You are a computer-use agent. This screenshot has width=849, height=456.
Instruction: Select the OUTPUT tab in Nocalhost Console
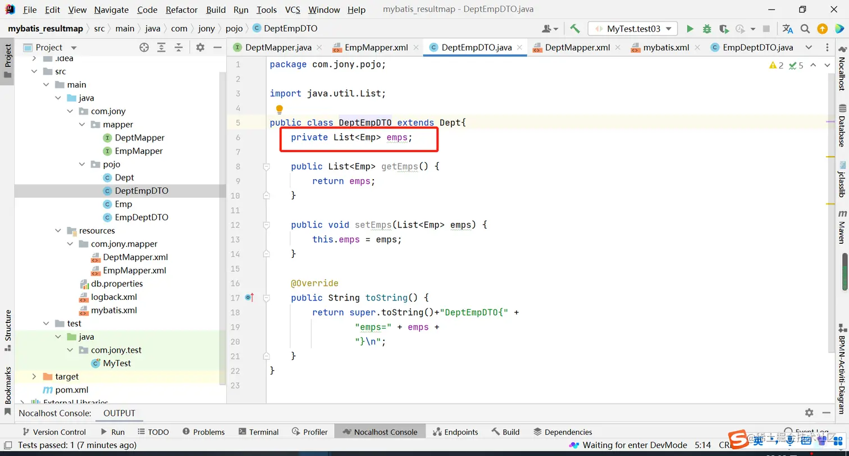pos(120,413)
